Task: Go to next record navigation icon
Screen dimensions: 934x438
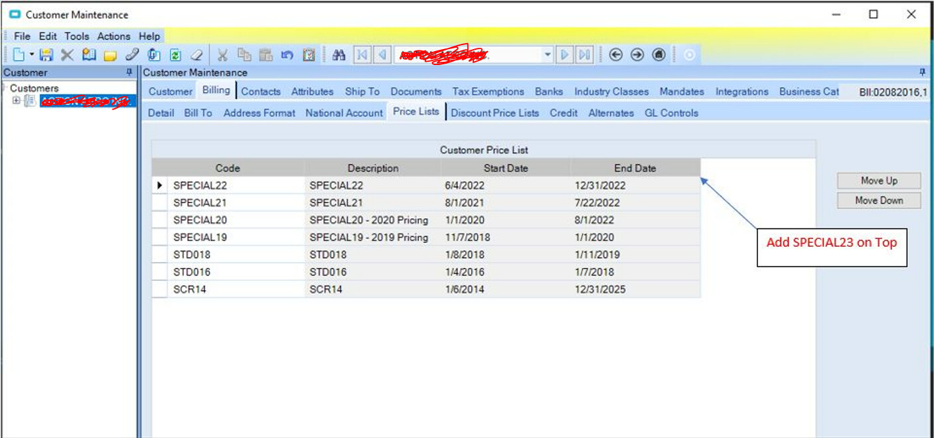Action: coord(564,55)
